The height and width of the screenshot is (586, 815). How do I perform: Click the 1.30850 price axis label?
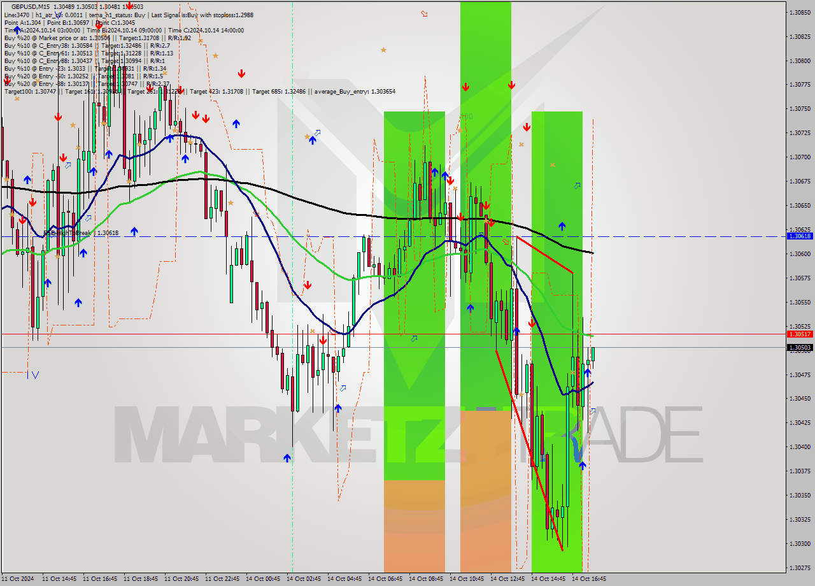[800, 12]
